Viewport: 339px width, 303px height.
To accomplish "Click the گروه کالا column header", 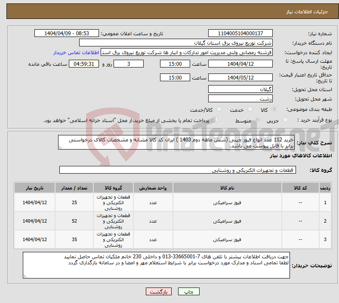I will coord(113,188).
